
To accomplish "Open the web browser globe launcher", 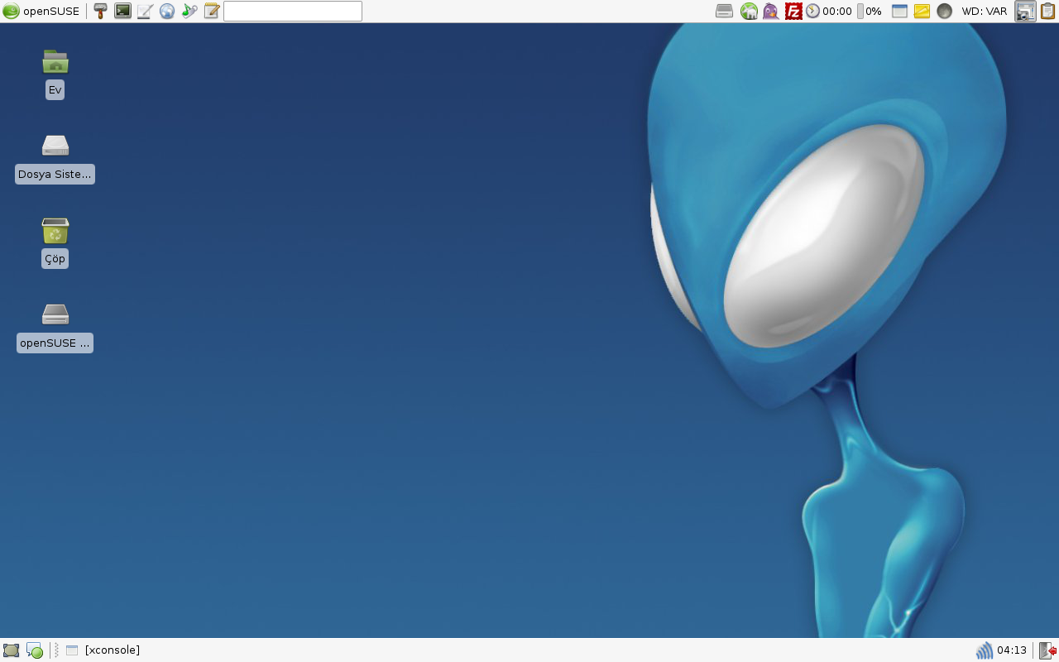I will pos(167,12).
